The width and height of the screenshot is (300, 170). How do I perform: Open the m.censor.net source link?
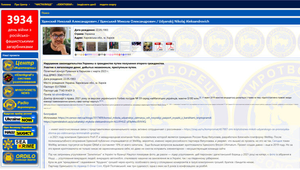tap(135, 118)
